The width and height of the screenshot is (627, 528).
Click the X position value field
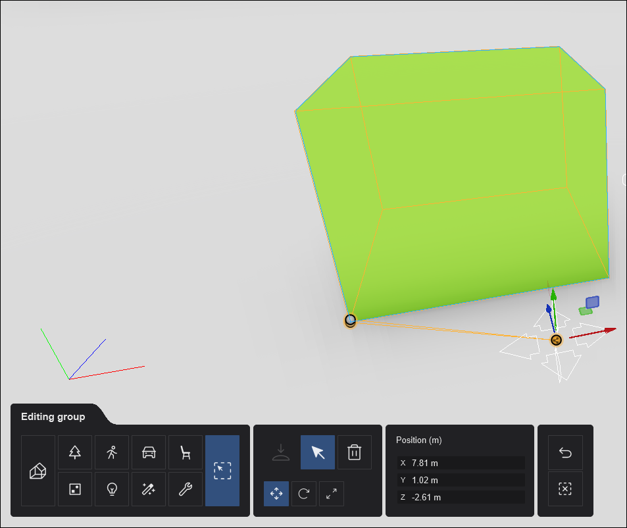(x=467, y=463)
